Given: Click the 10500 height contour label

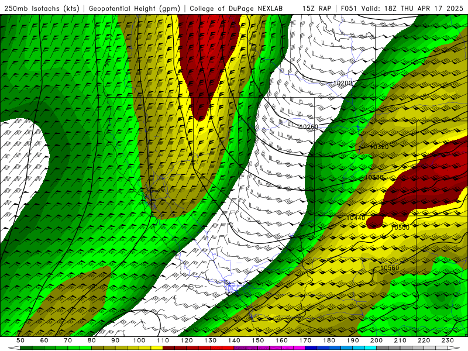Looking at the screenshot, I should tap(400, 228).
